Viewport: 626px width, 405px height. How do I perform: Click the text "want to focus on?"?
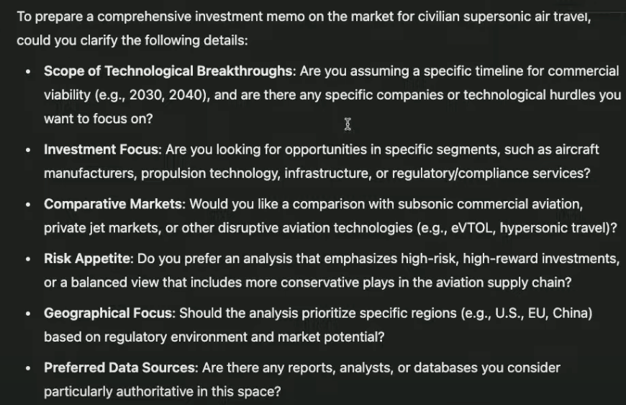98,119
